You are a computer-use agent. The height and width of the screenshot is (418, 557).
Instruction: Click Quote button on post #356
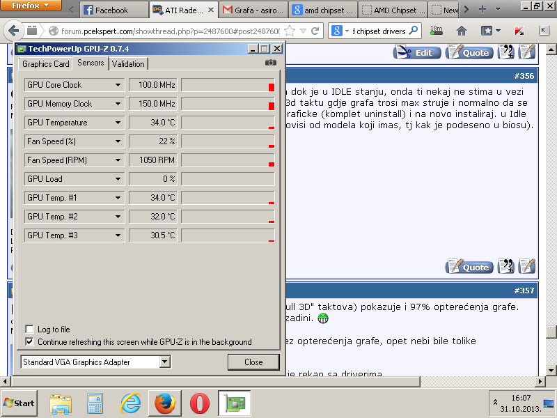pyautogui.click(x=469, y=267)
